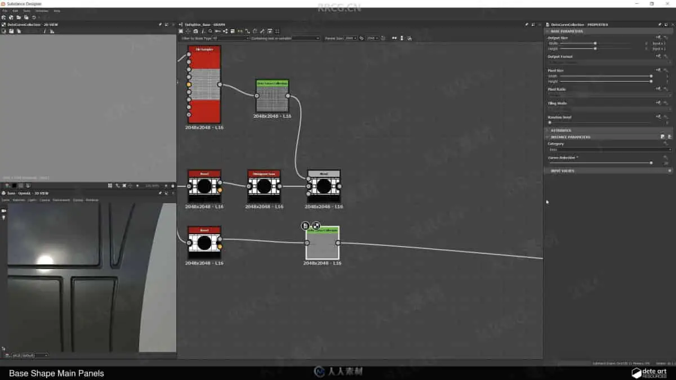Viewport: 676px width, 380px height.
Task: Open the Category dropdown in properties
Action: click(x=610, y=150)
